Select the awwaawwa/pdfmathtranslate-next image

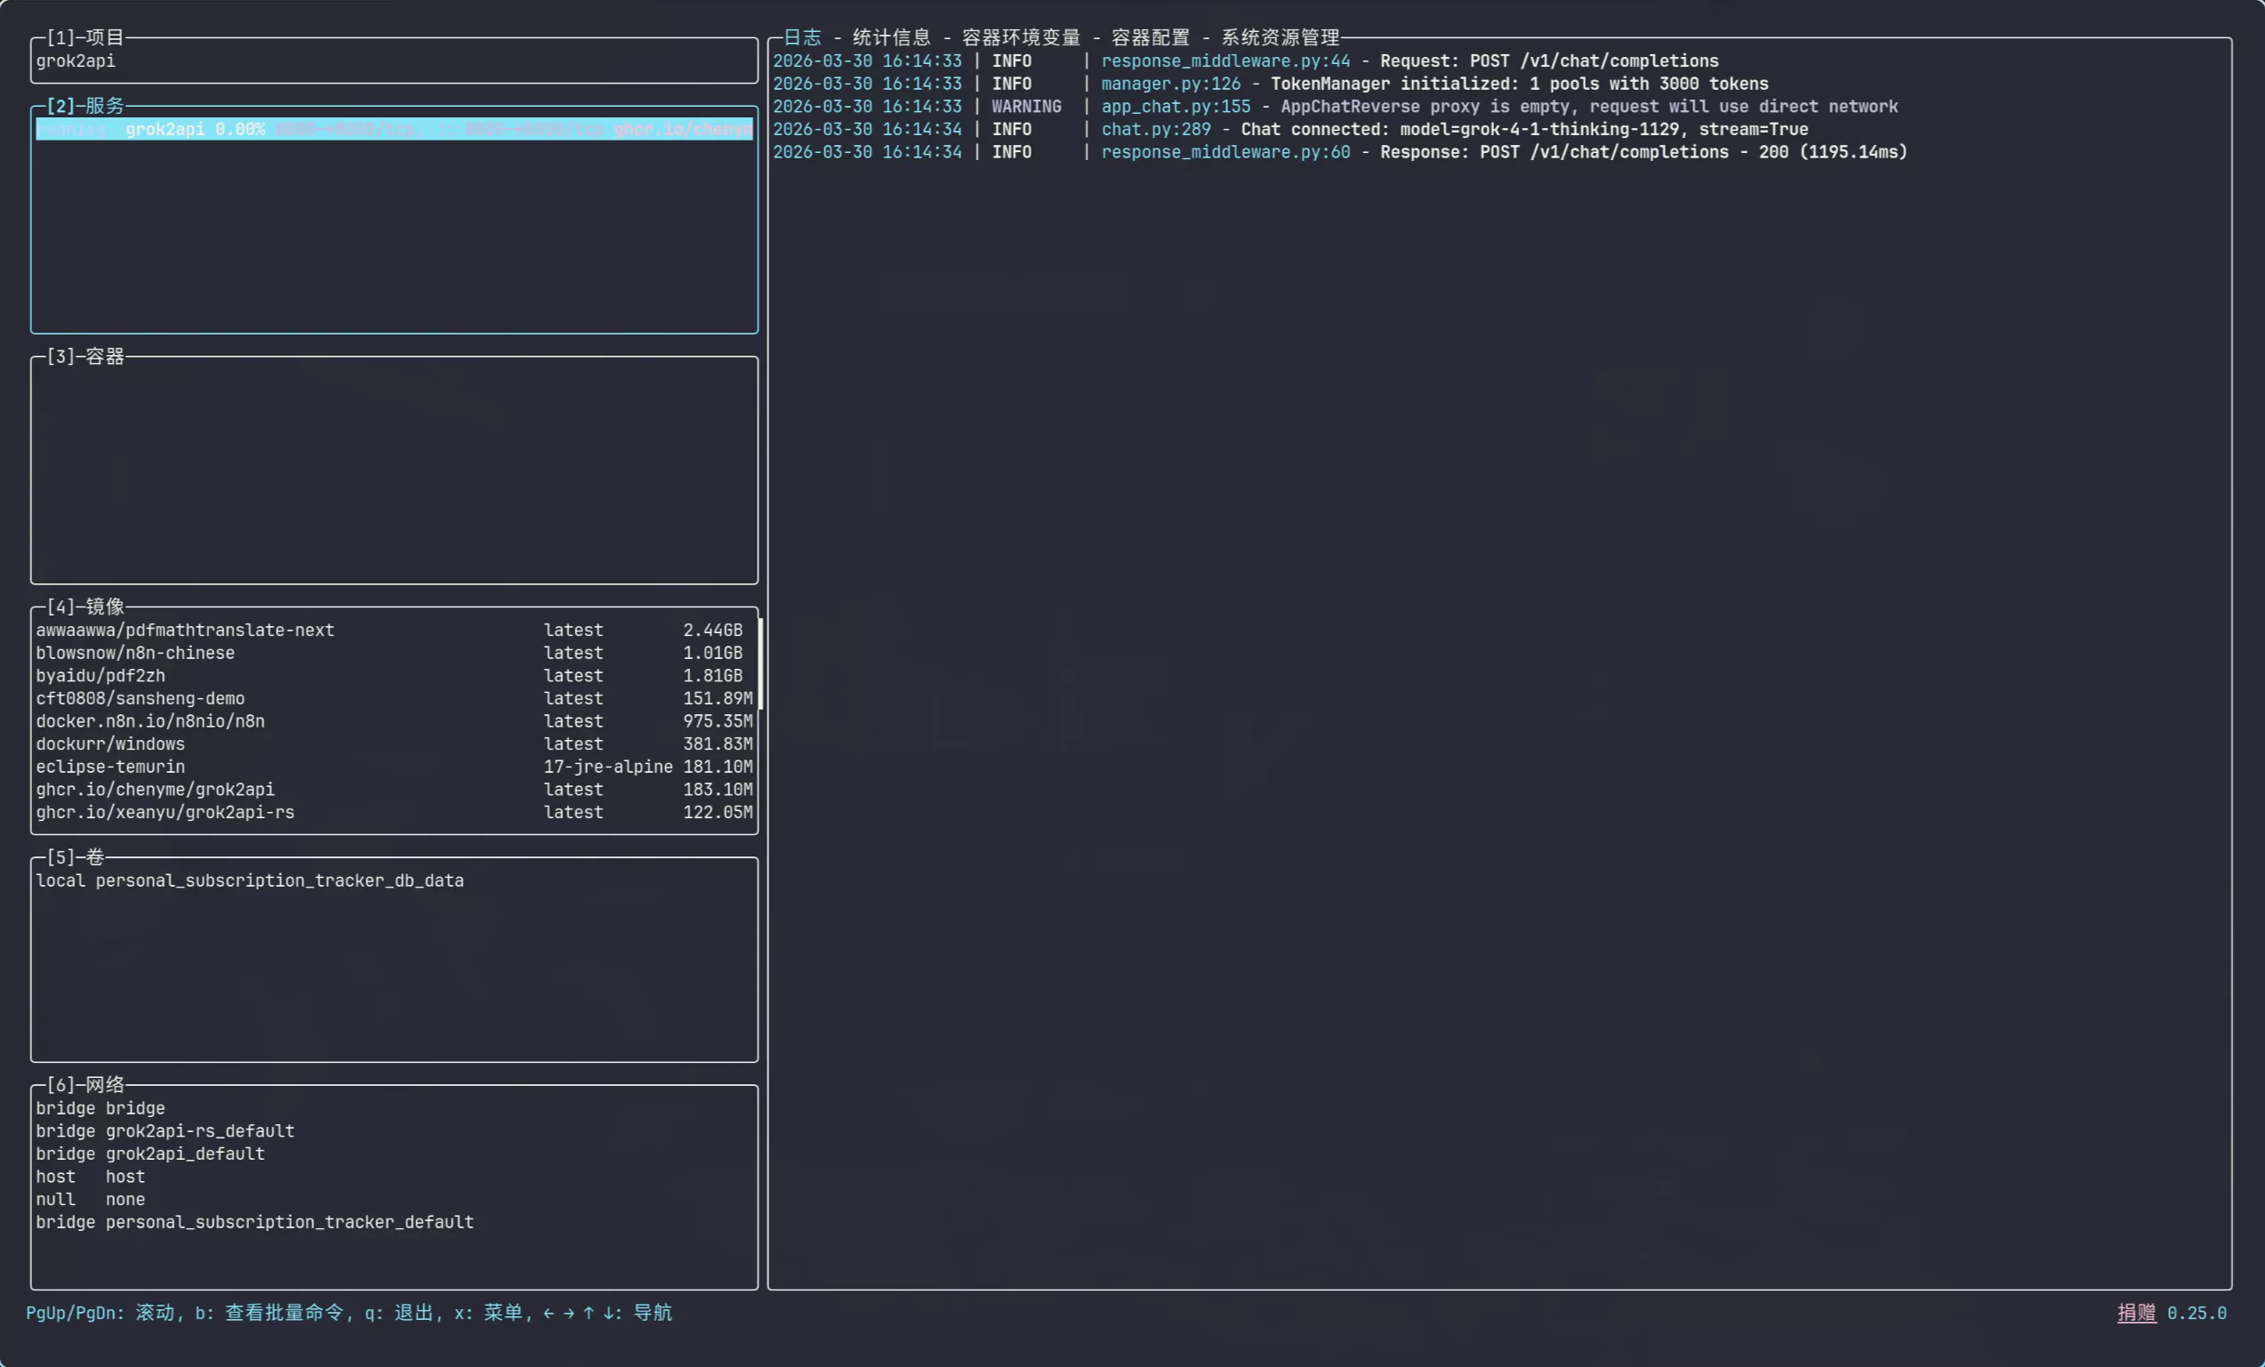(x=185, y=631)
